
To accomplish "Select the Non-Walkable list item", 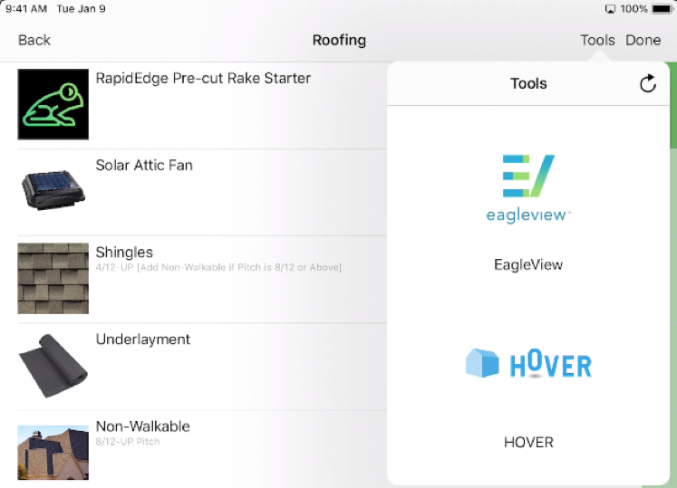I will click(x=202, y=449).
